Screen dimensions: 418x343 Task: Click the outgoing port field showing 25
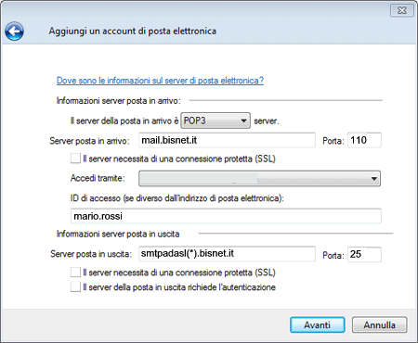(364, 255)
